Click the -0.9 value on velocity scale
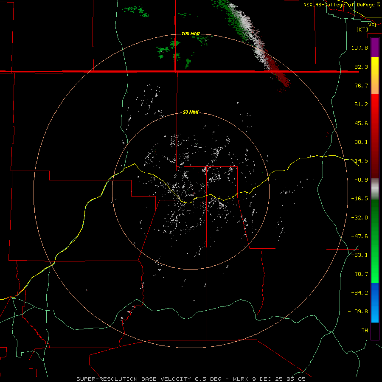Image resolution: width=382 pixels, height=382 pixels. [x=361, y=180]
